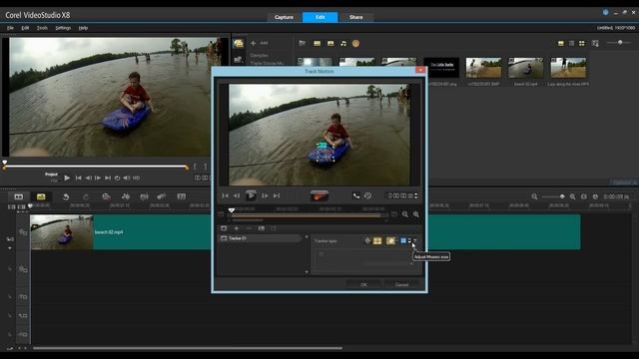Image resolution: width=639 pixels, height=359 pixels.
Task: Step to next frame in main preview
Action: click(98, 178)
